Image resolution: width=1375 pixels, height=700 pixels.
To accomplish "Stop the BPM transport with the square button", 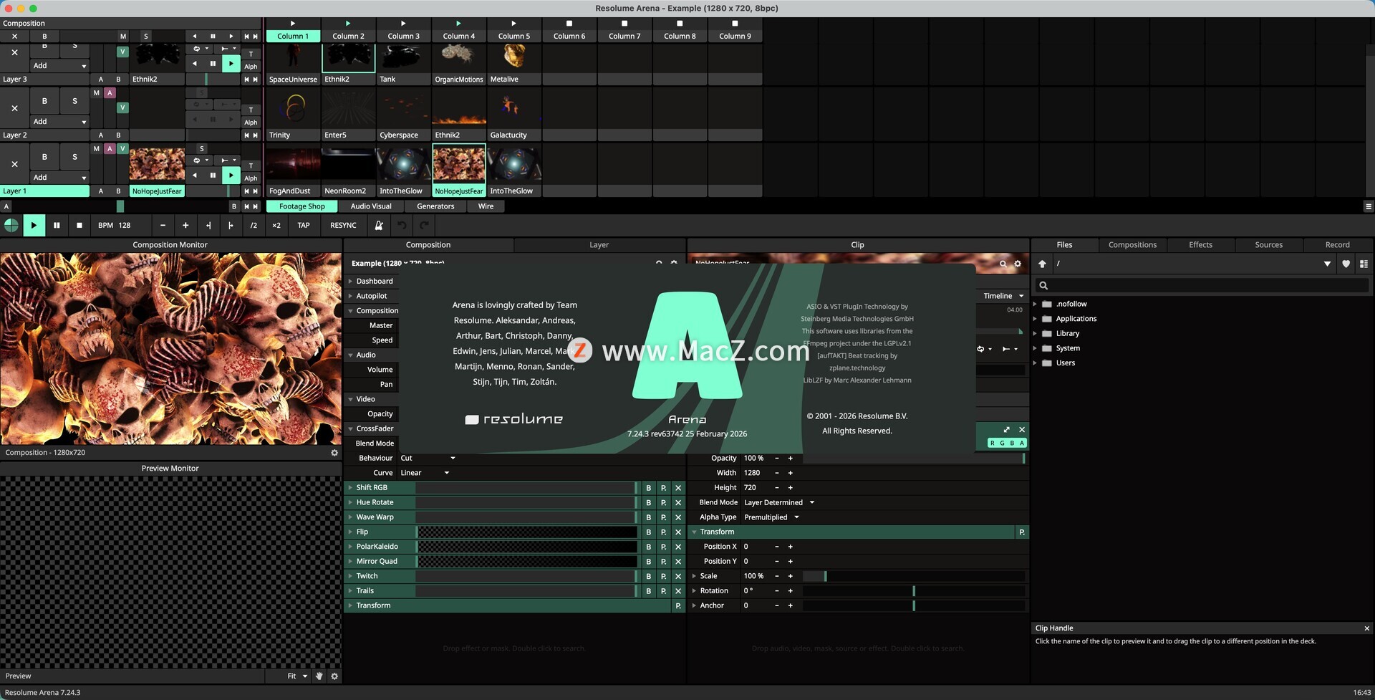I will [x=79, y=225].
